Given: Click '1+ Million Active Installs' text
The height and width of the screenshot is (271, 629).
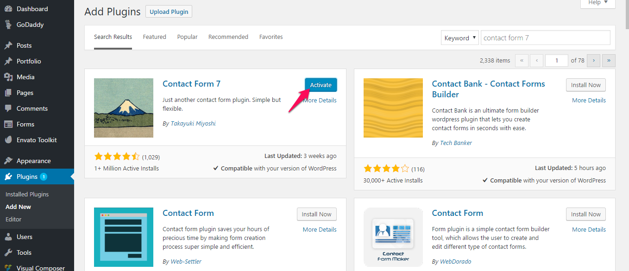Looking at the screenshot, I should [126, 168].
